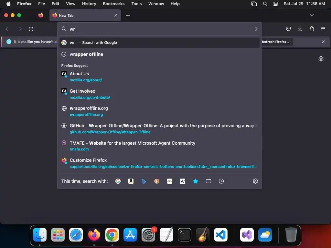Open Terminal from the Dock
The image size is (331, 248).
coord(185,235)
